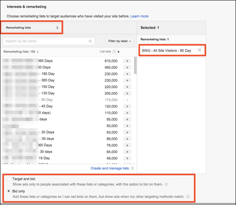
Task: Open List size help question mark
Action: coord(114,51)
